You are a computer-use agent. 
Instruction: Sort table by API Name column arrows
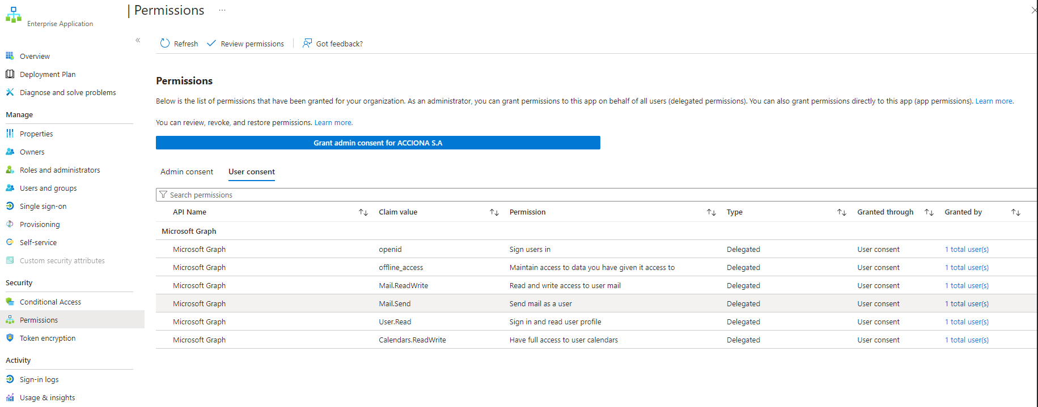point(363,212)
